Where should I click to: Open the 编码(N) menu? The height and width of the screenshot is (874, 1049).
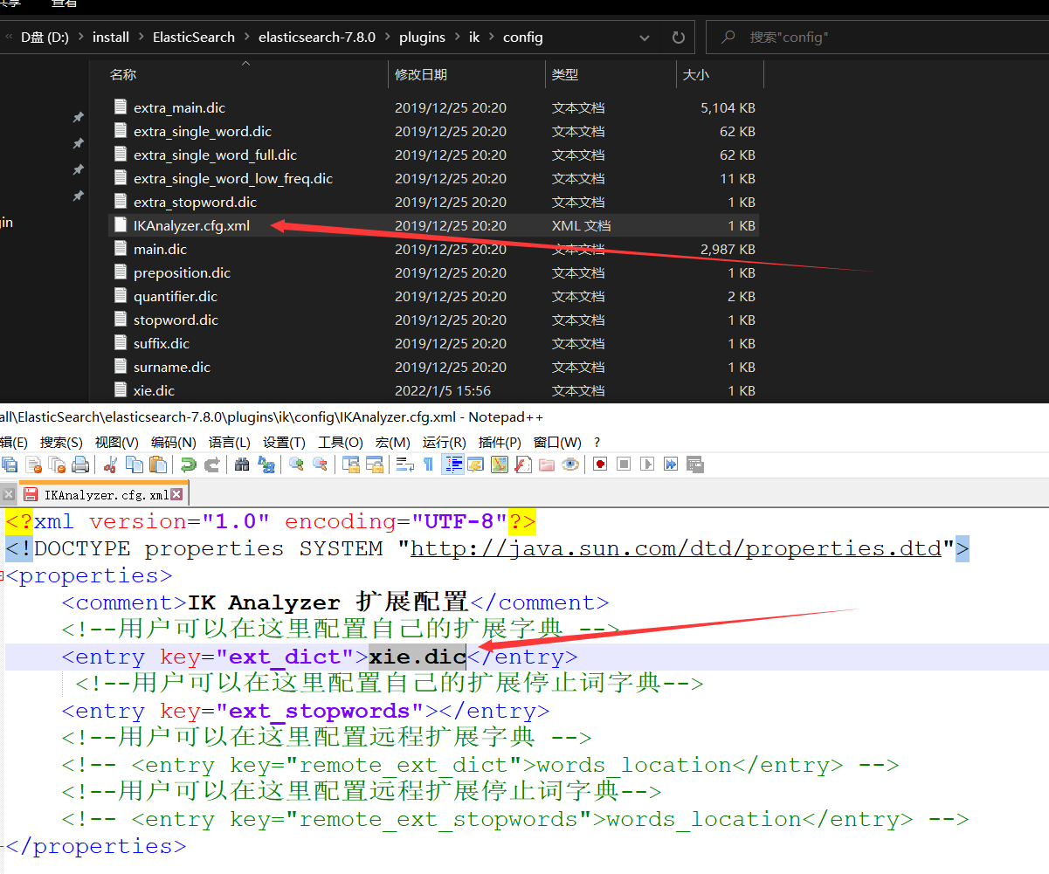[x=174, y=443]
